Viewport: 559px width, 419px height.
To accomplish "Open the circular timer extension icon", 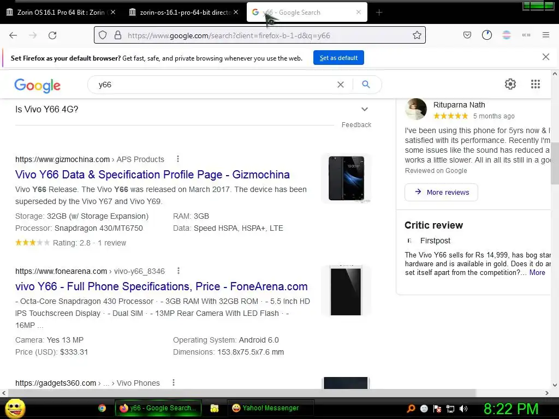I will coord(486,35).
